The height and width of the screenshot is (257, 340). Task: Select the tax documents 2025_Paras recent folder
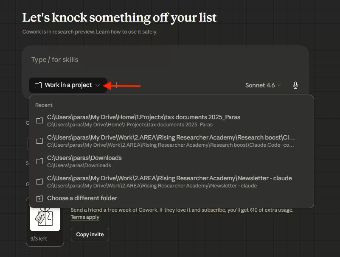coord(143,120)
